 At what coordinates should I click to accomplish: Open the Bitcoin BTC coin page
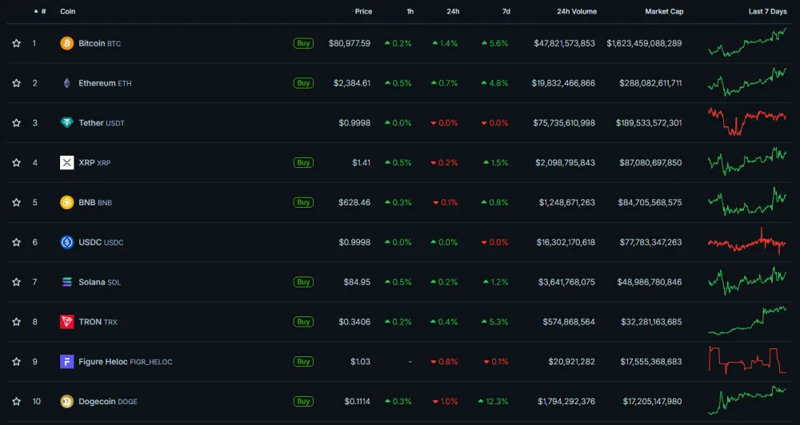pyautogui.click(x=99, y=43)
